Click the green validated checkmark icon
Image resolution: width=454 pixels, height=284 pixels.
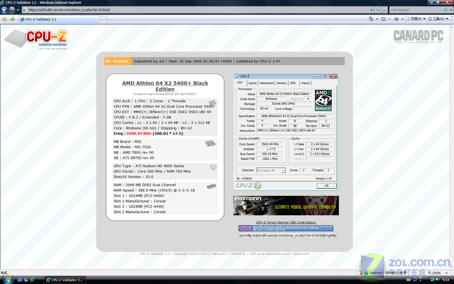click(x=258, y=186)
